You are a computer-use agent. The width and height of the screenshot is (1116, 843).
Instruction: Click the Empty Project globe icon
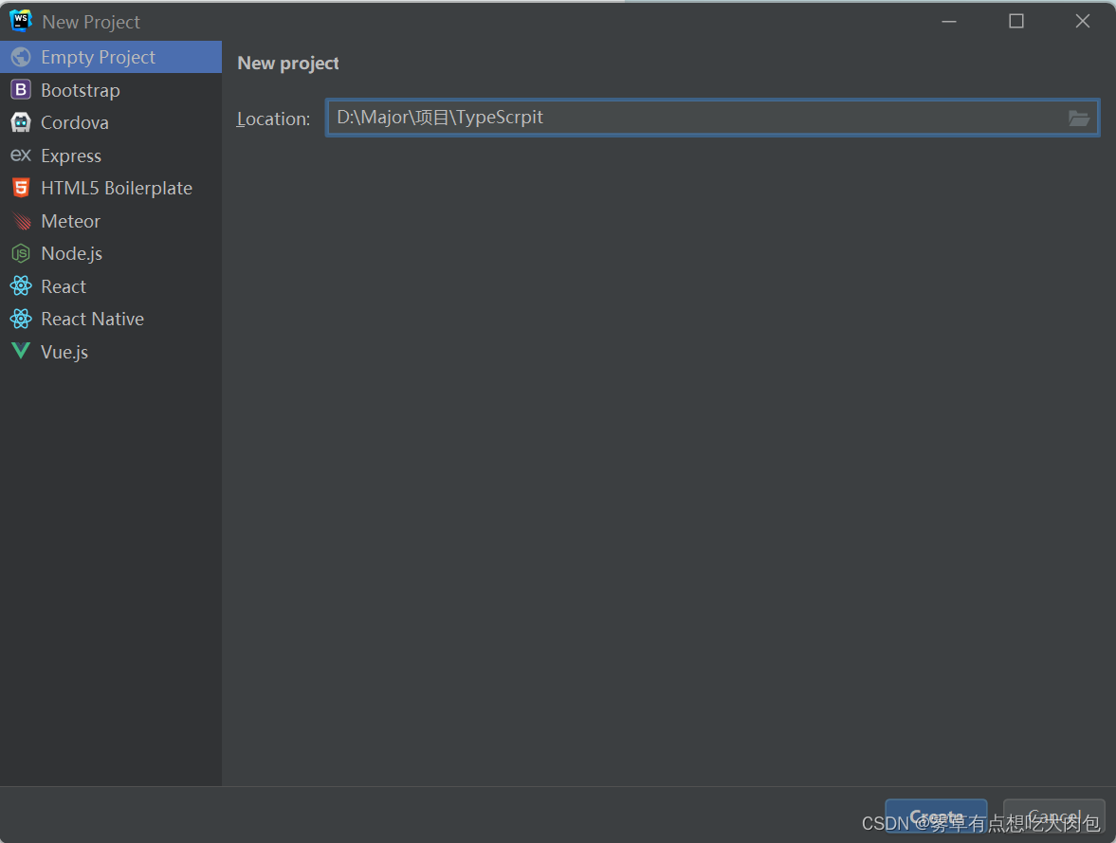pos(21,57)
